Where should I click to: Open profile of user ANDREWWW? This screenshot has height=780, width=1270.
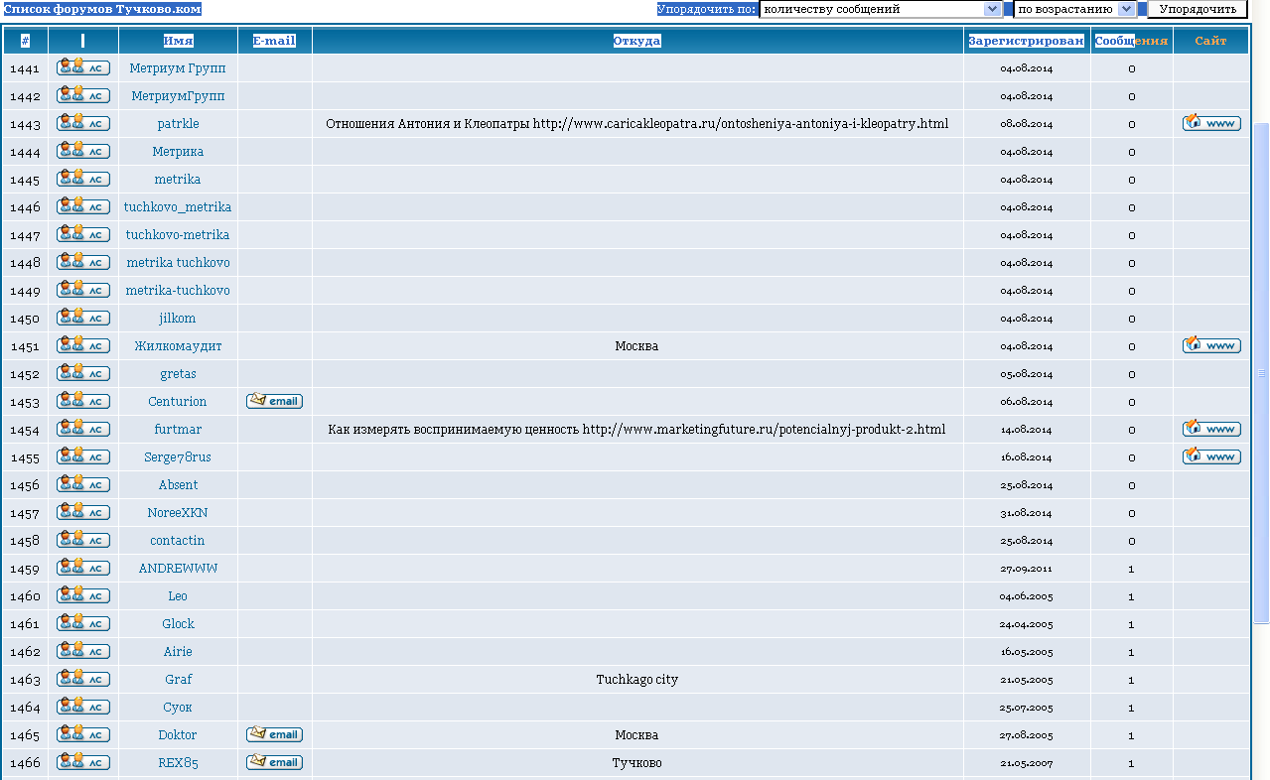[x=178, y=568]
